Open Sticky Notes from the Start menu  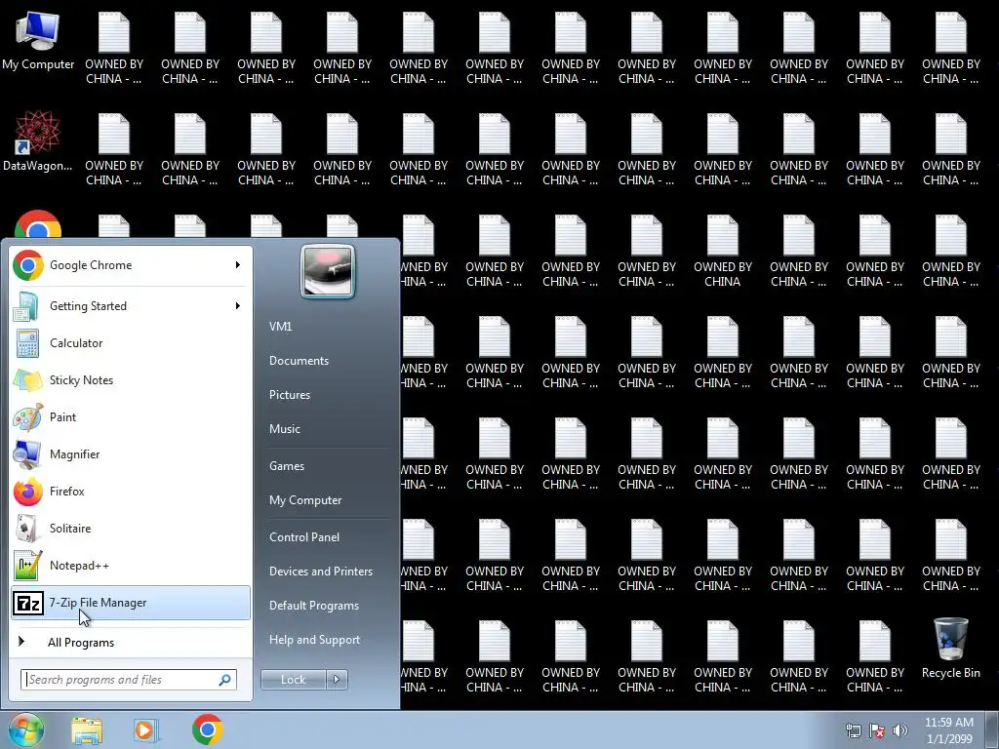pos(131,380)
